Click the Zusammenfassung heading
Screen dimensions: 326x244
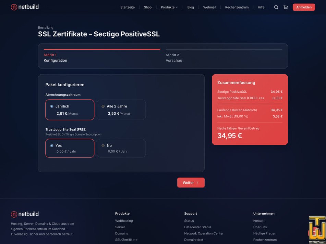pyautogui.click(x=236, y=82)
